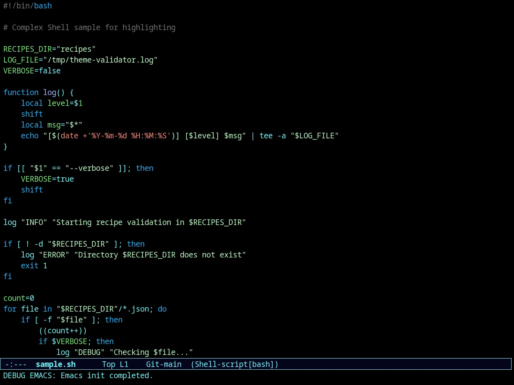Click the -:--- buffer status in mode line
The image size is (514, 385).
[x=16, y=364]
